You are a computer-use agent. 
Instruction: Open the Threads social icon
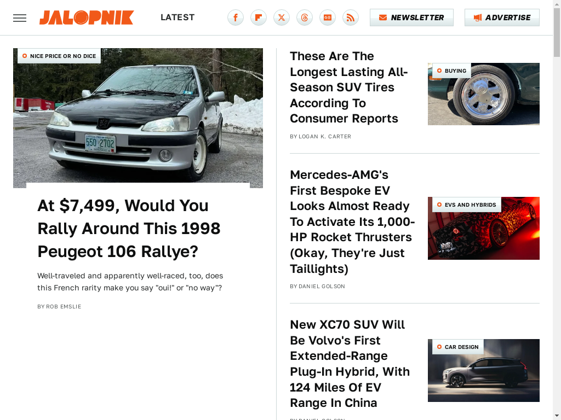pos(305,17)
